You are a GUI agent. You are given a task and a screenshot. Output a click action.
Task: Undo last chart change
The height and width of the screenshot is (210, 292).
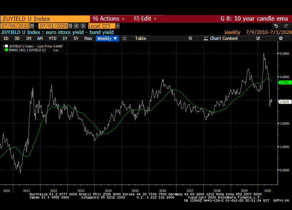tap(276, 26)
